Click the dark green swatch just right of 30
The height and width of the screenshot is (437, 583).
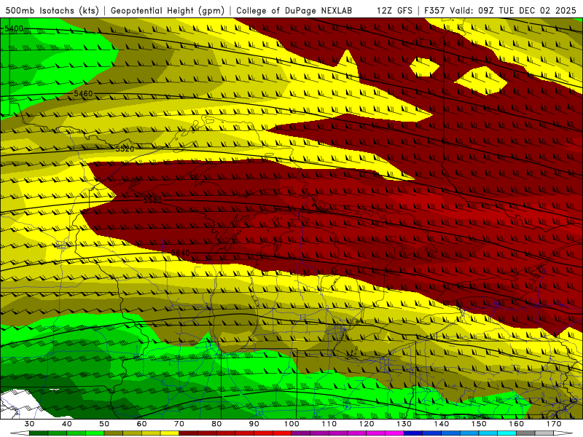(39, 433)
